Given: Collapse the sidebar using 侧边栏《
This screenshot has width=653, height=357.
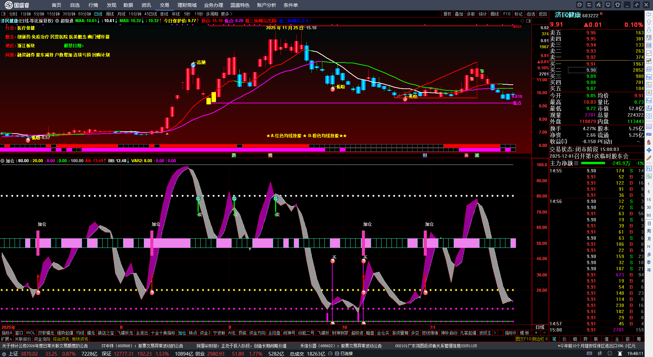Looking at the screenshot, I should 540,339.
